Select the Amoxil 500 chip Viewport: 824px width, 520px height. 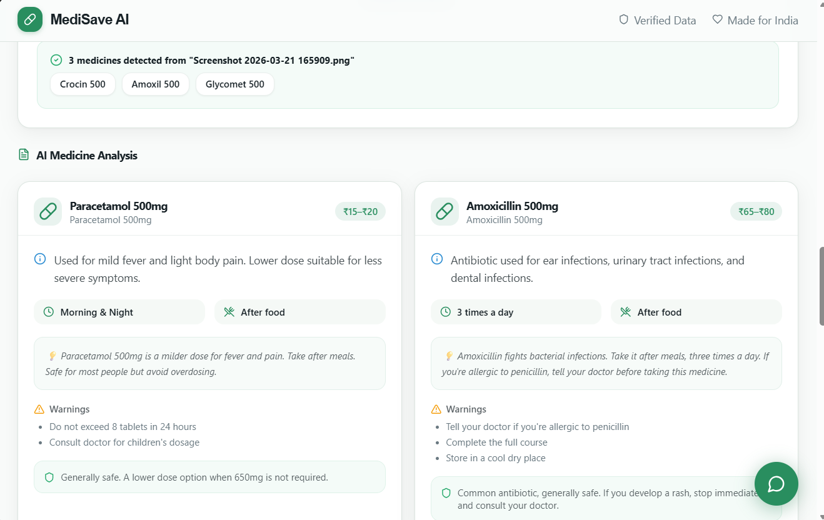[155, 84]
